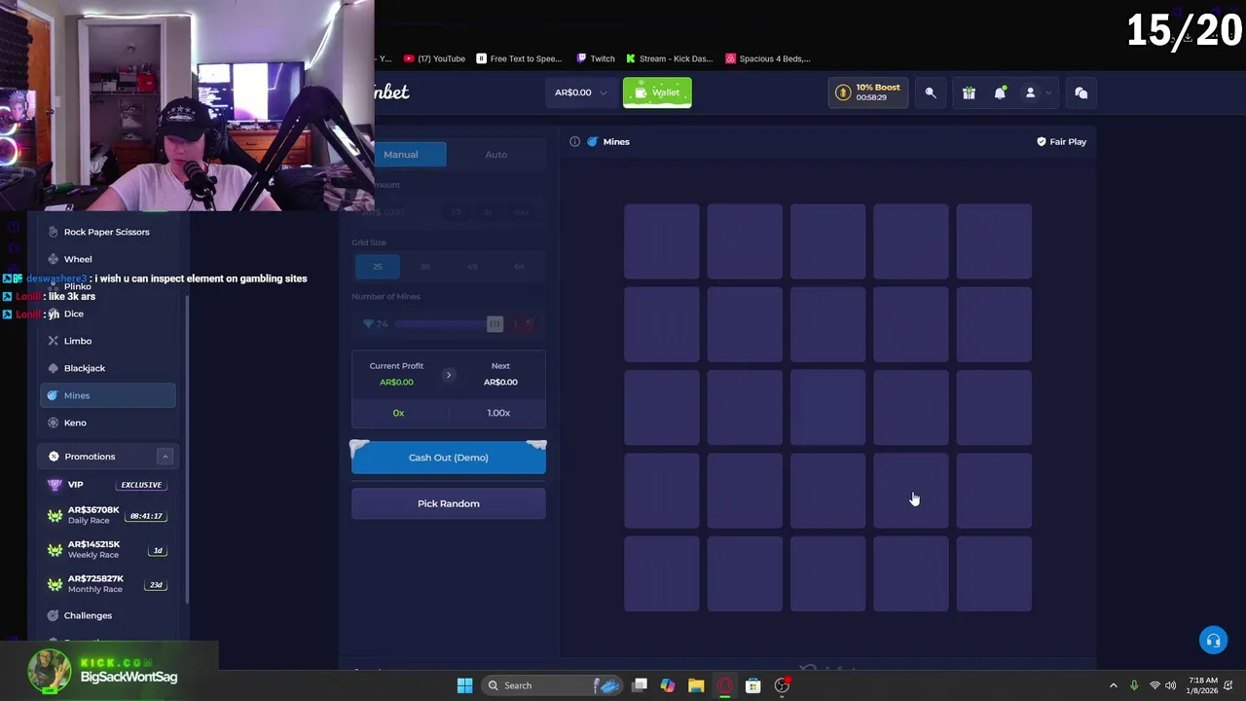Open the Spacious 4 Beds bookmark
This screenshot has height=701, width=1246.
(x=768, y=58)
